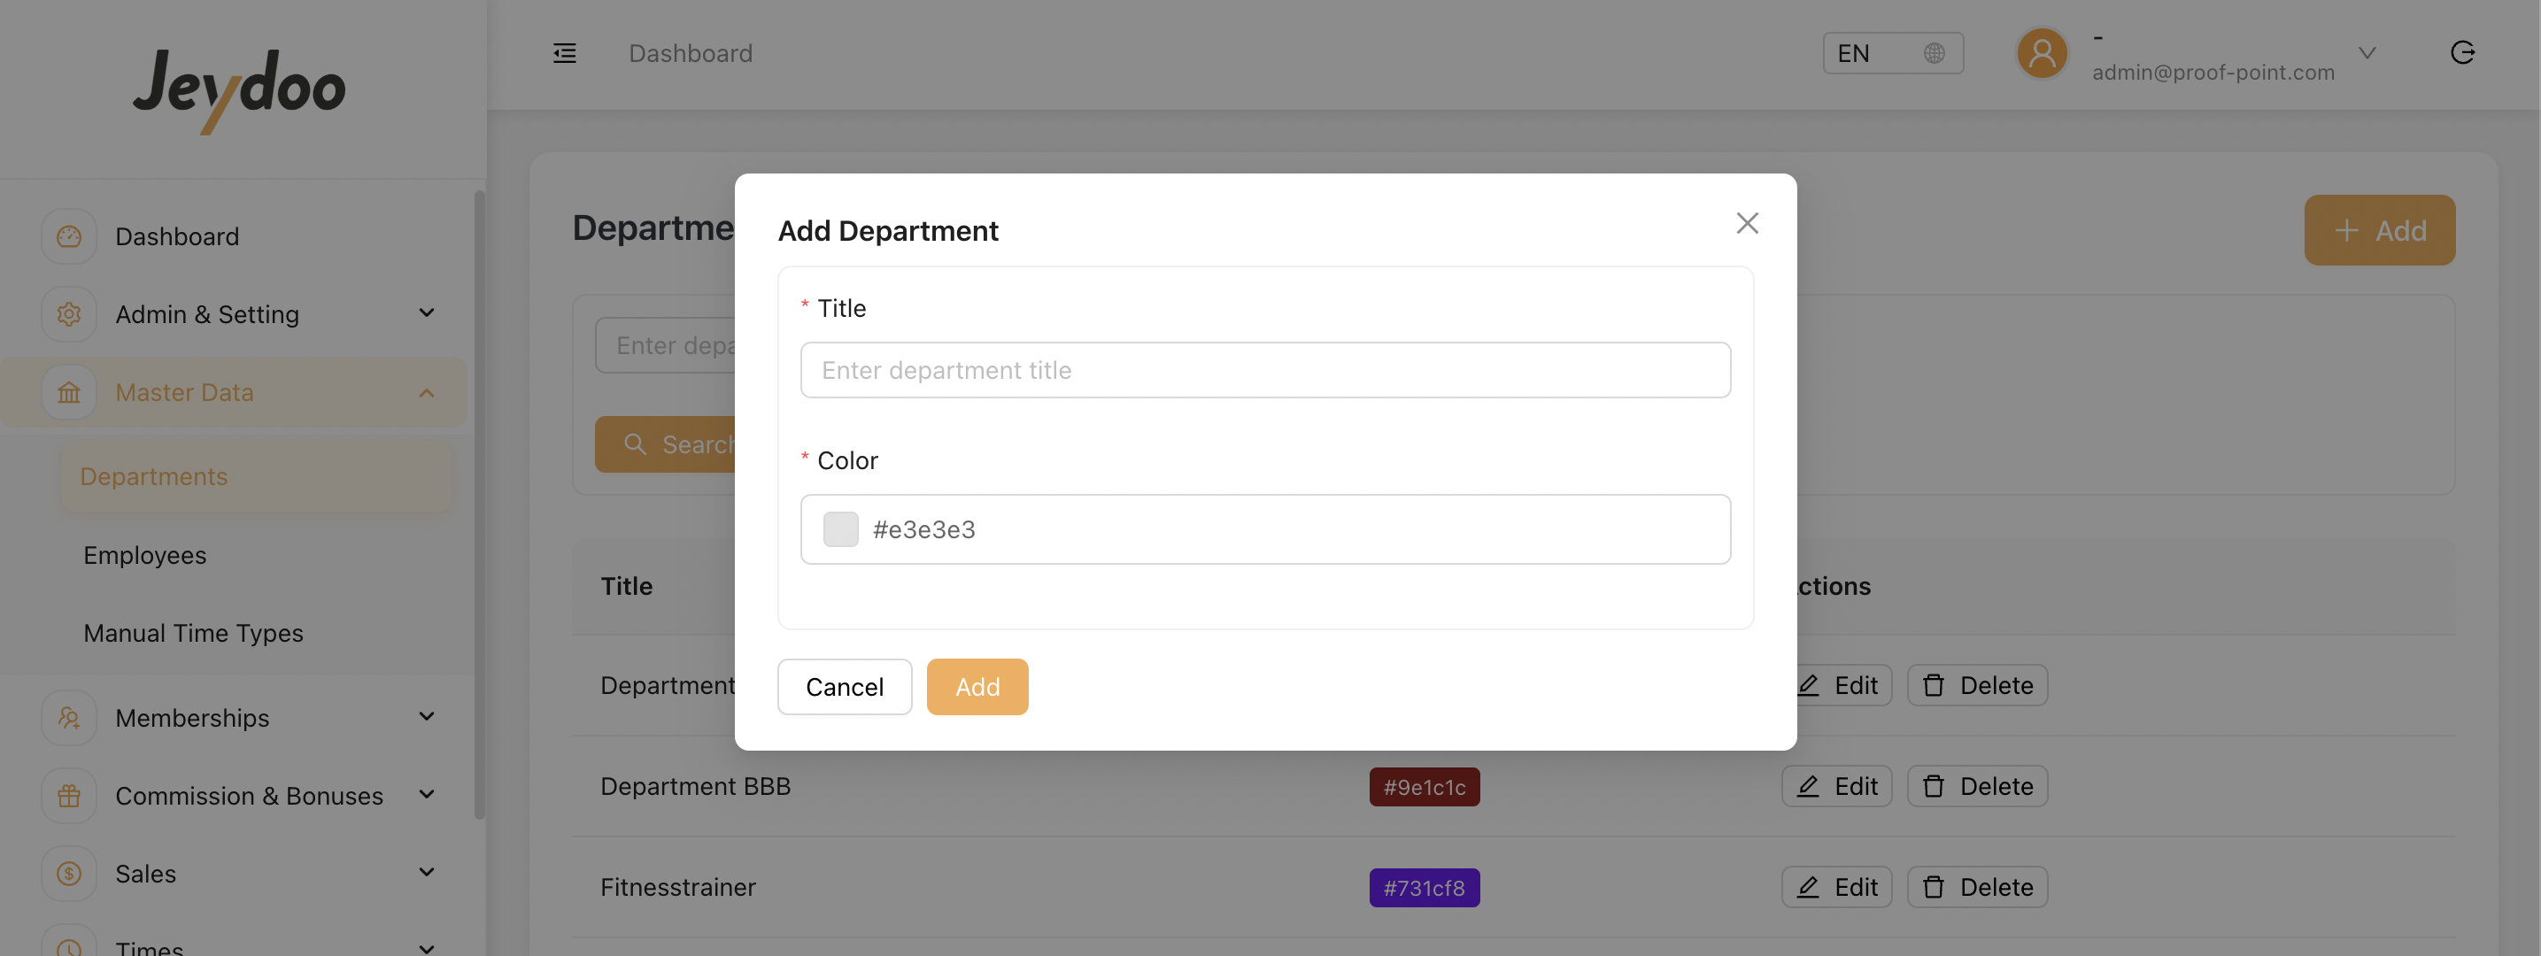Expand the Admin & Setting menu
The image size is (2541, 956).
click(426, 313)
